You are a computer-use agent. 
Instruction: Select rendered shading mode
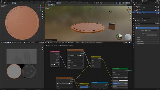coord(129,3)
